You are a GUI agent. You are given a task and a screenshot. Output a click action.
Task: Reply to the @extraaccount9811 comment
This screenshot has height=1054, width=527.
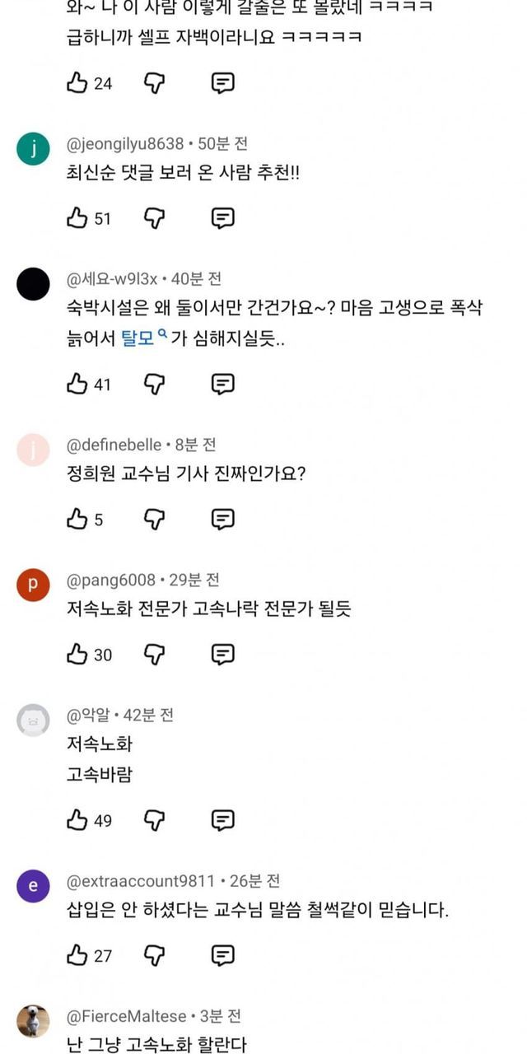222,955
